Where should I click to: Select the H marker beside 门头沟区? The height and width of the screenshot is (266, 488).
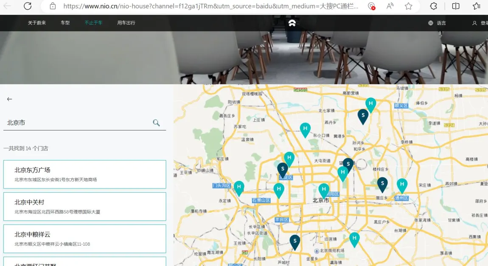tap(239, 188)
